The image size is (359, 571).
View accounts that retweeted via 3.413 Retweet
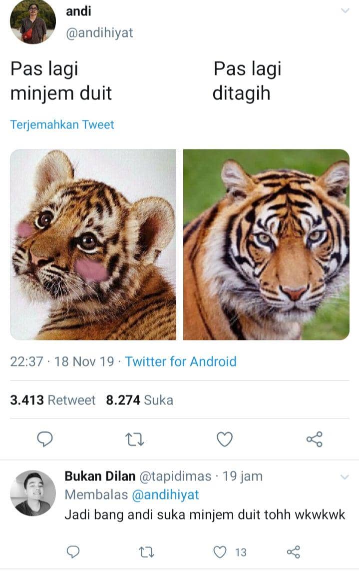(52, 400)
